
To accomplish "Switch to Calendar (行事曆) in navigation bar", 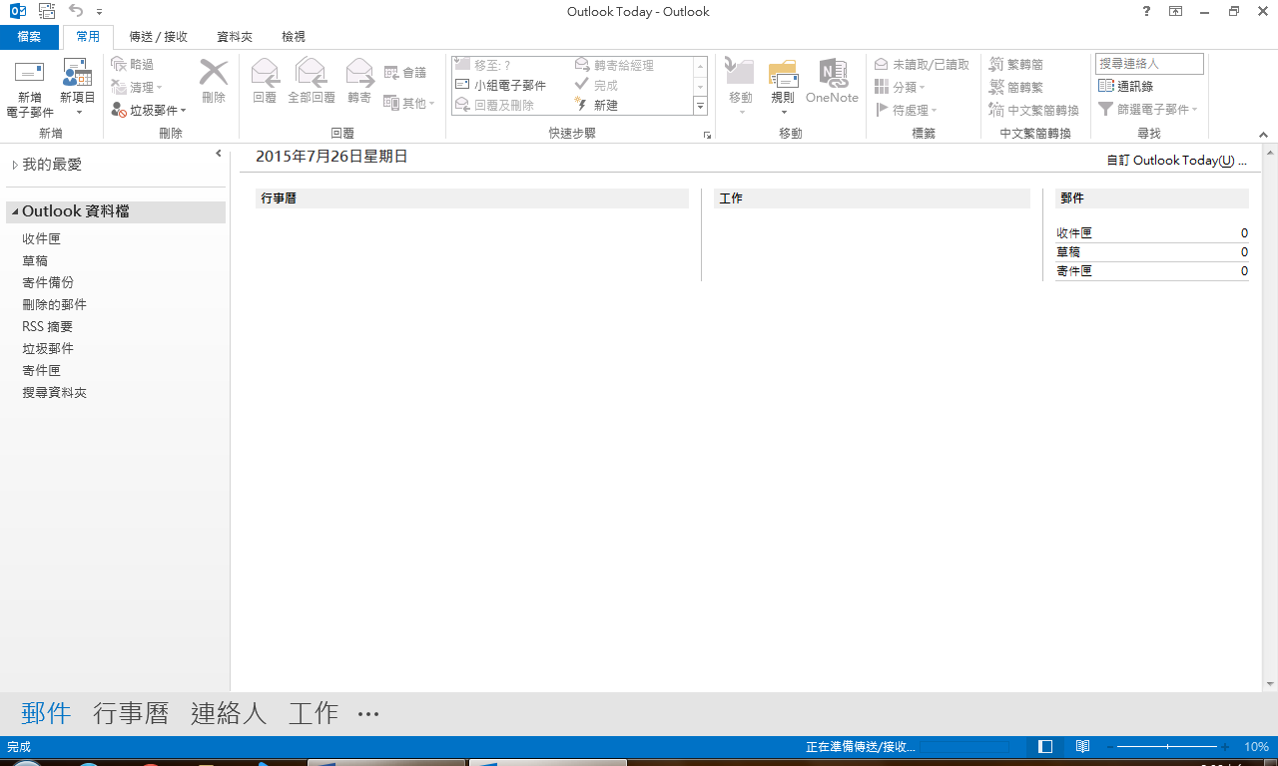I will tap(131, 713).
